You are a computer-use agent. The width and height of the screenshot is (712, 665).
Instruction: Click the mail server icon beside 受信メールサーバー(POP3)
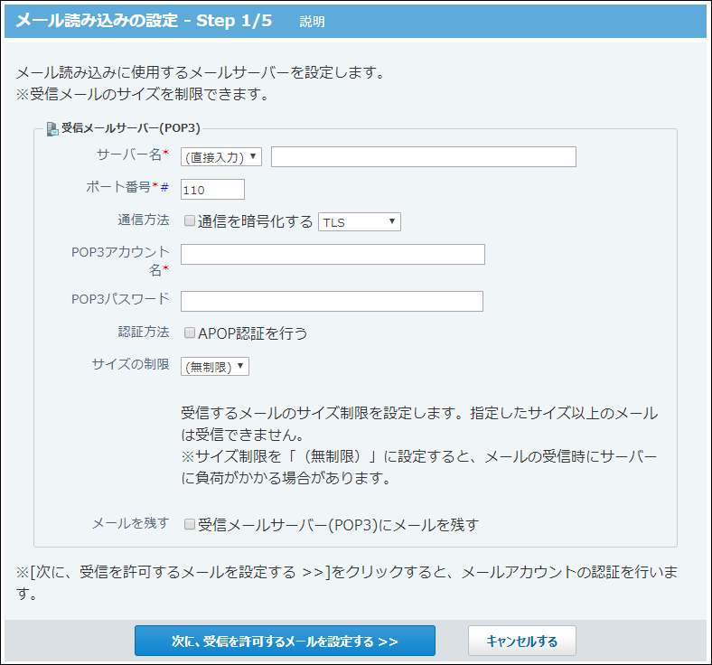(52, 129)
